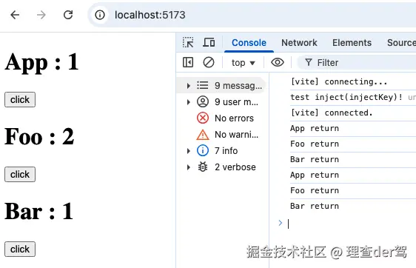Expand the '7 info' group arrow

pos(188,151)
